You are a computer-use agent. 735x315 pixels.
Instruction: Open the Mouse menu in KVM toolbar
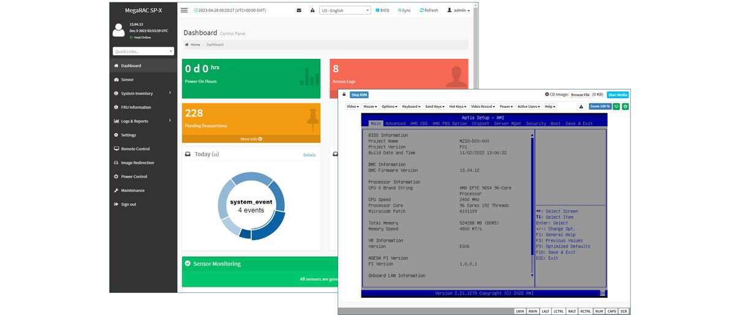pyautogui.click(x=371, y=107)
